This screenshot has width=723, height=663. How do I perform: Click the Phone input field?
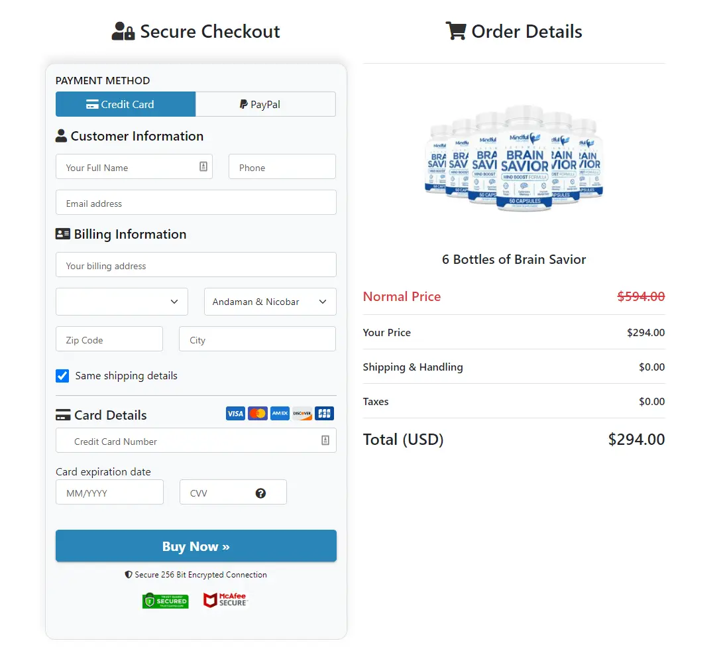pyautogui.click(x=282, y=166)
